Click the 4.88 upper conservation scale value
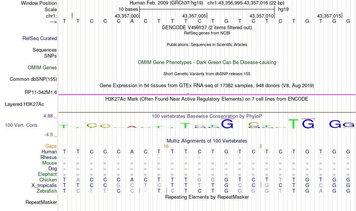Image resolution: width=356 pixels, height=211 pixels. 48,116
